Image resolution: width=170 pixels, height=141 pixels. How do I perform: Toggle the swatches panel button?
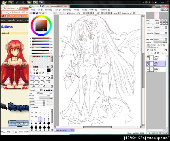[43, 13]
